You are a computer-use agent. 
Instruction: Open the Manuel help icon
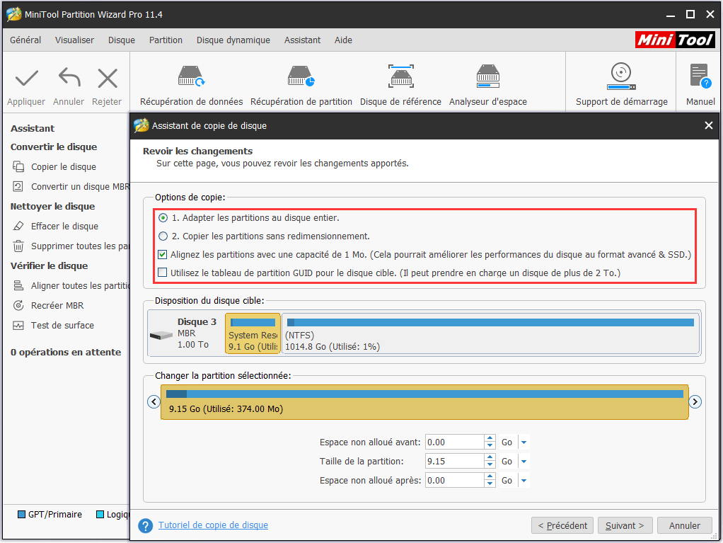coord(700,76)
